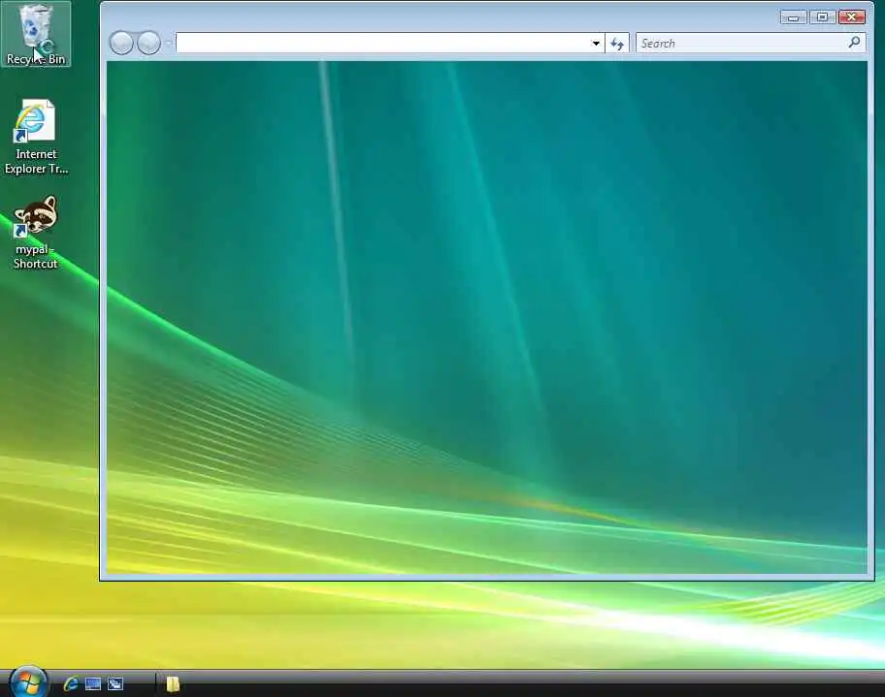This screenshot has width=885, height=697.
Task: Click the Forward navigation button
Action: [149, 43]
